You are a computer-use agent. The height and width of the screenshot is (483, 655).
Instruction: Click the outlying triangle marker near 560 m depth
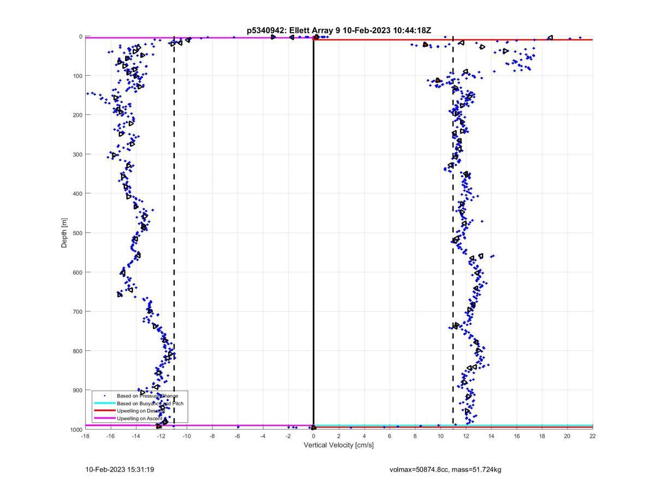click(x=481, y=256)
